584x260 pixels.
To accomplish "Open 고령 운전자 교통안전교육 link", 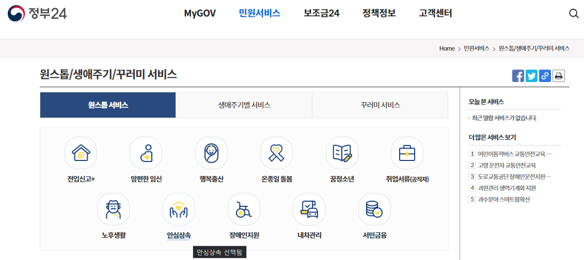I will point(507,165).
